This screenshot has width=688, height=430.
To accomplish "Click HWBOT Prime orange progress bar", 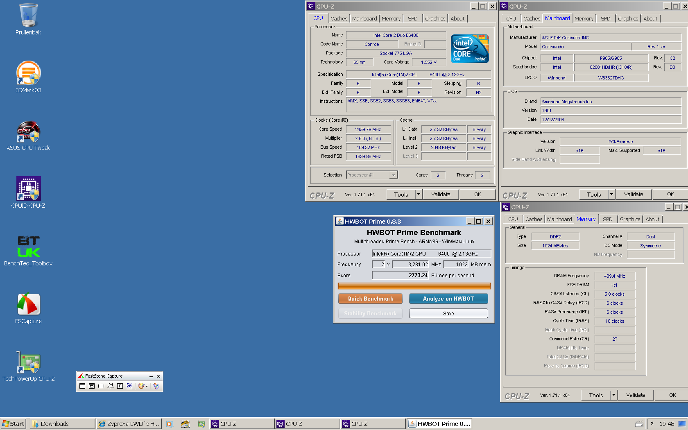I will tap(414, 286).
